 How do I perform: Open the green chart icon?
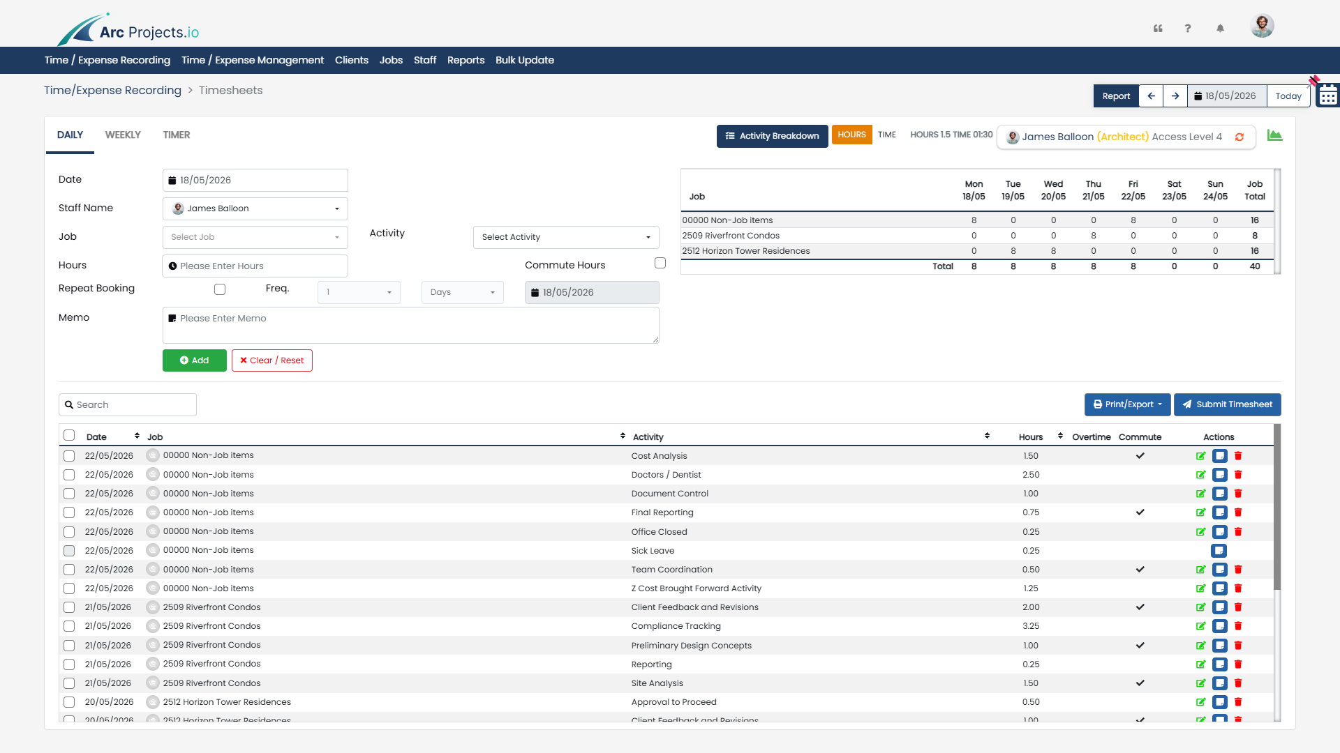coord(1275,135)
